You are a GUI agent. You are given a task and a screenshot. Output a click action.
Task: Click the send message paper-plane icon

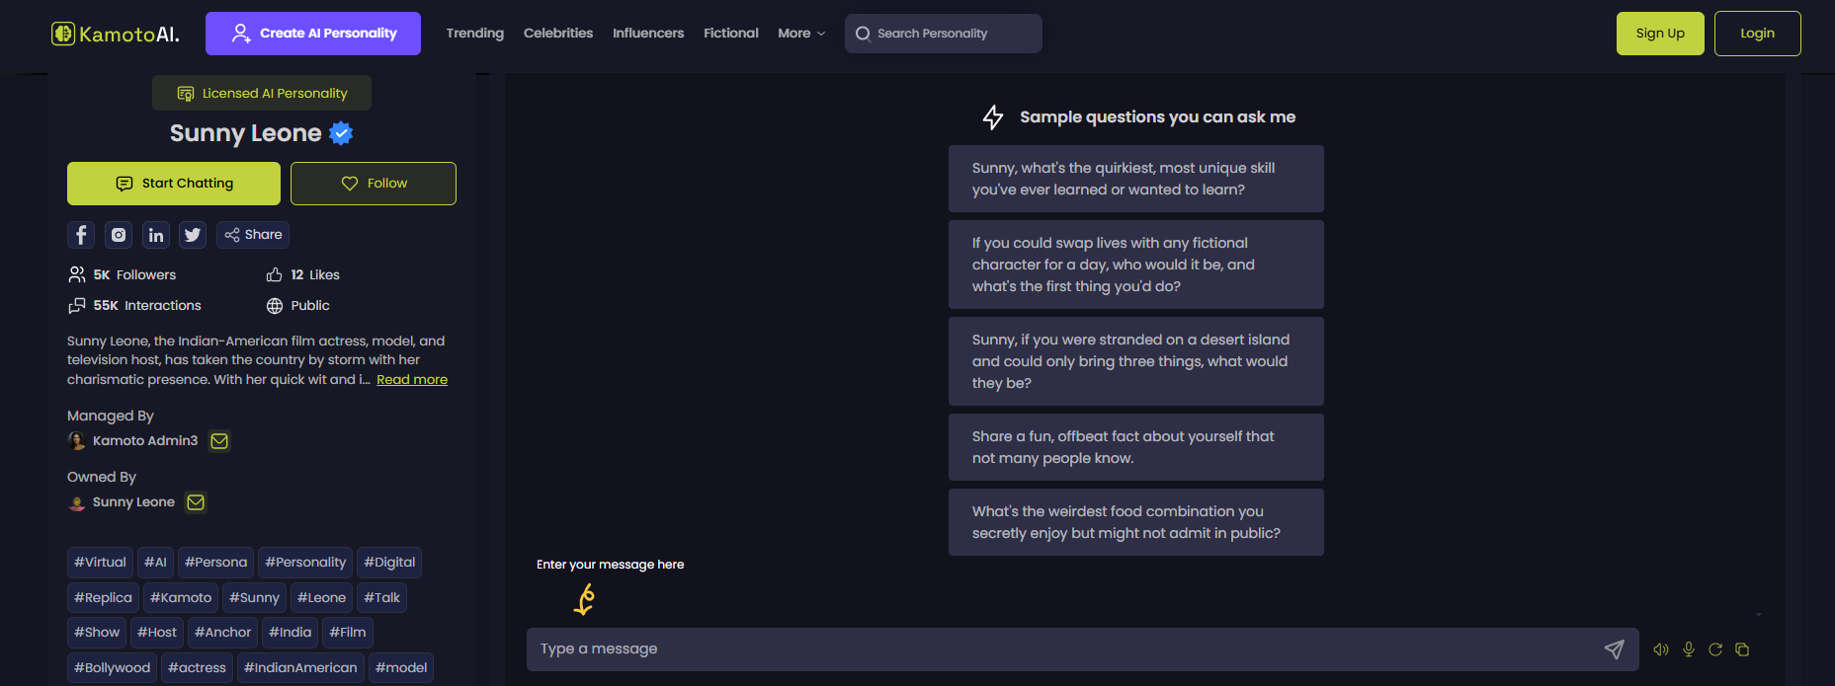click(x=1614, y=648)
